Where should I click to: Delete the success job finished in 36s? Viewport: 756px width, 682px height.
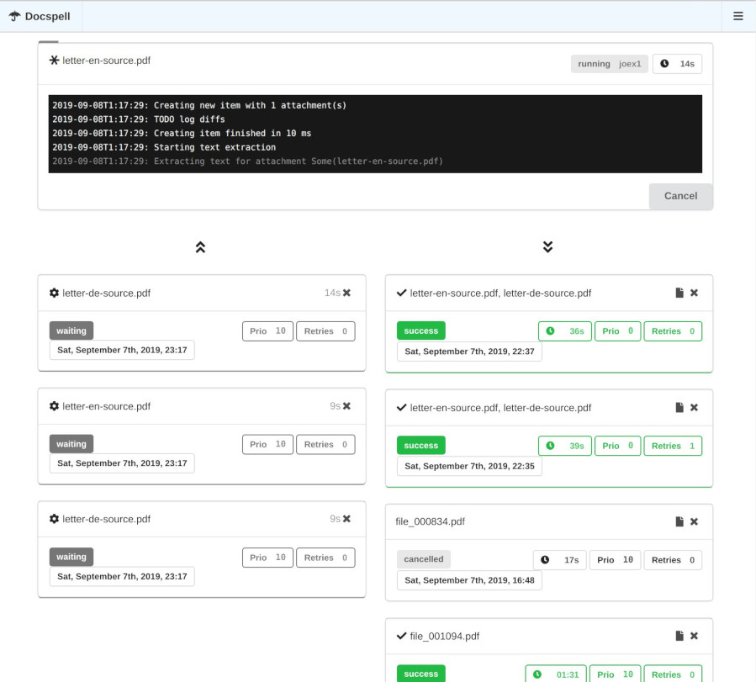click(694, 293)
